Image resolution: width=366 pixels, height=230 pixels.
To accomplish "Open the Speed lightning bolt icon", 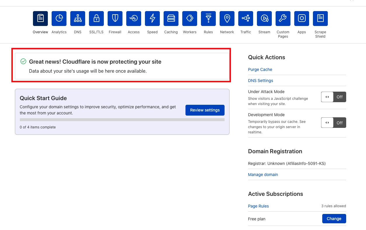I will pos(152,18).
